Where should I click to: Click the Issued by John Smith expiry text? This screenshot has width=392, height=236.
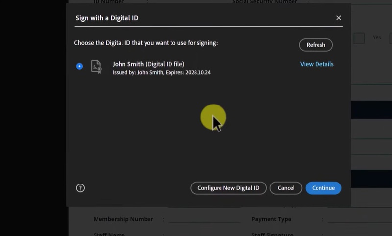coord(162,72)
